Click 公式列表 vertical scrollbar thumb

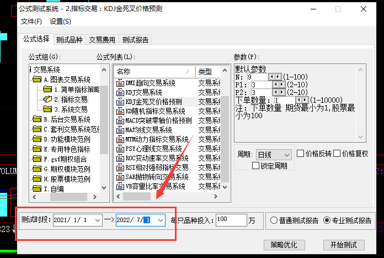(225, 139)
